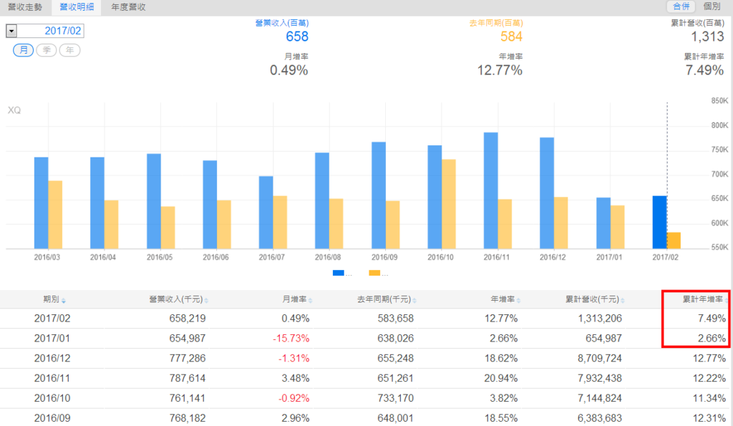Click the 2016/08 x-axis label

(328, 257)
